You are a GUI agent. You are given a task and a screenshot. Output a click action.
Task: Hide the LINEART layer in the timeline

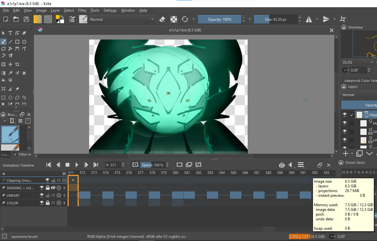41,195
